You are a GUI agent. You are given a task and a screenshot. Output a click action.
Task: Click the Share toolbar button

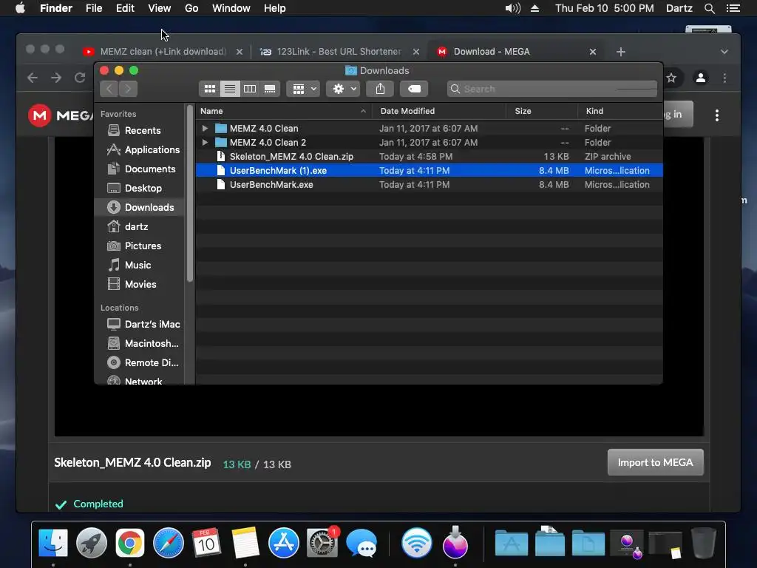click(381, 89)
